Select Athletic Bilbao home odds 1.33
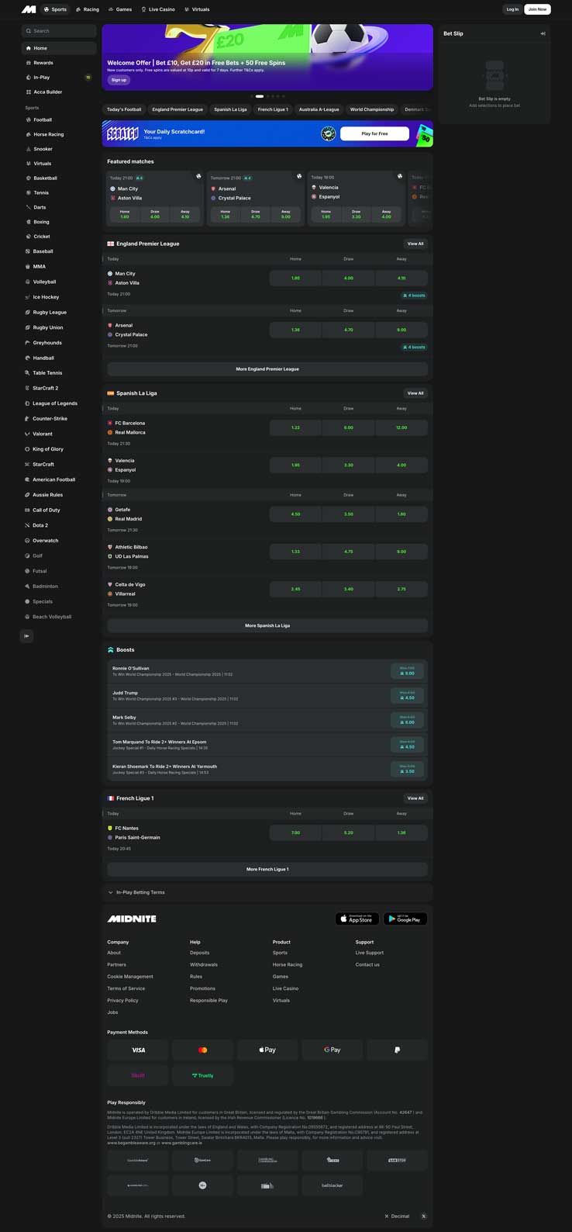572x1232 pixels. (295, 552)
